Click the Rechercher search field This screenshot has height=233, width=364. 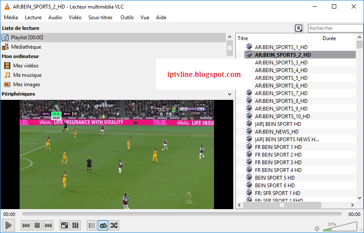pyautogui.click(x=335, y=28)
